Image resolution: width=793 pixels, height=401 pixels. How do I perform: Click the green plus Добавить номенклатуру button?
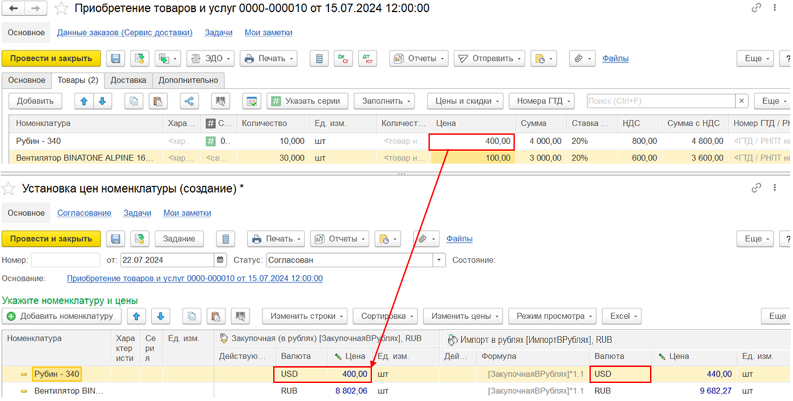point(61,316)
